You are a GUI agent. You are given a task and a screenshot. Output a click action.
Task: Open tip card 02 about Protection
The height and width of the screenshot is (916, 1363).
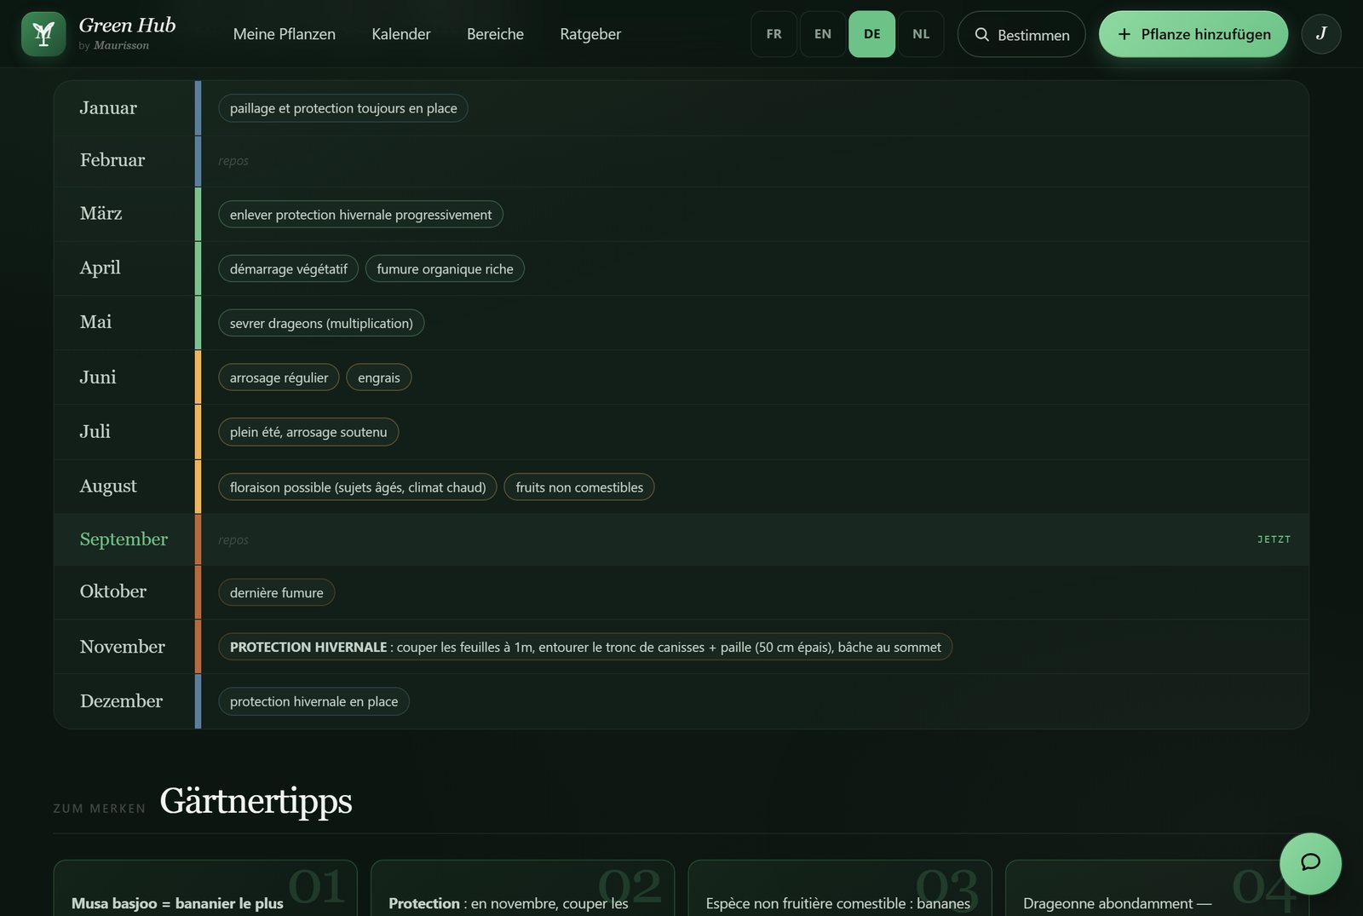pyautogui.click(x=522, y=888)
